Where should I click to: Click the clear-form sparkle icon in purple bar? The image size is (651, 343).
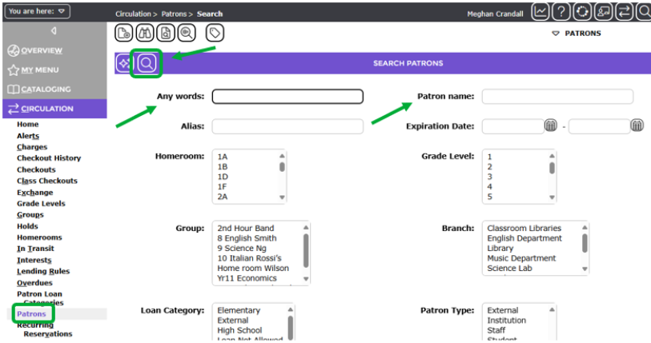124,63
